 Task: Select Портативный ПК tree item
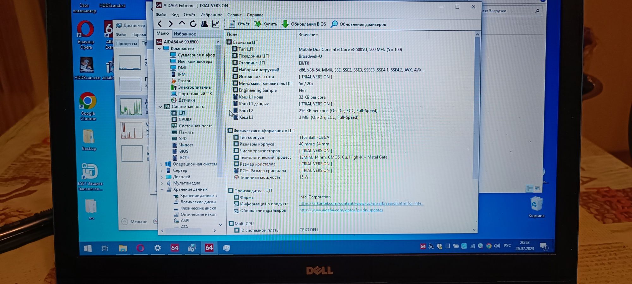[191, 94]
